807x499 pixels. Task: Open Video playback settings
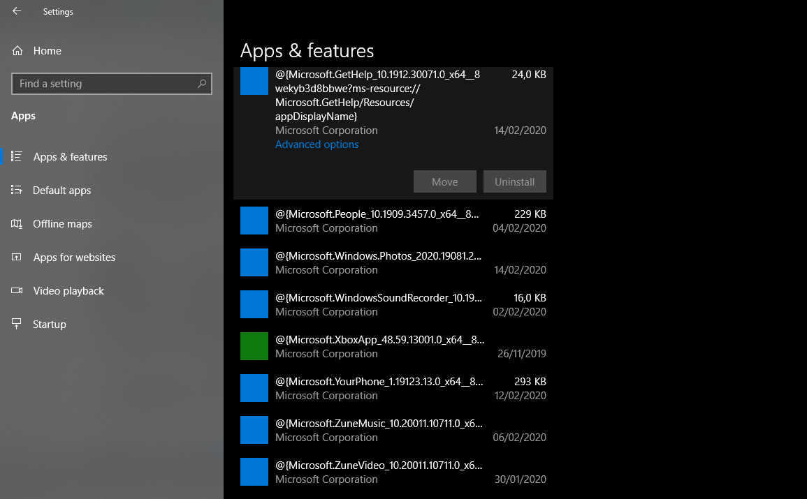[x=68, y=291]
